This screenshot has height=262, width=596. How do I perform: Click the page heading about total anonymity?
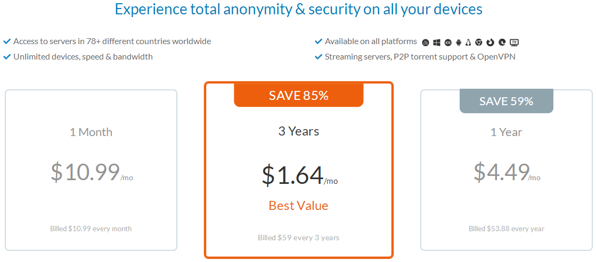coord(299,9)
